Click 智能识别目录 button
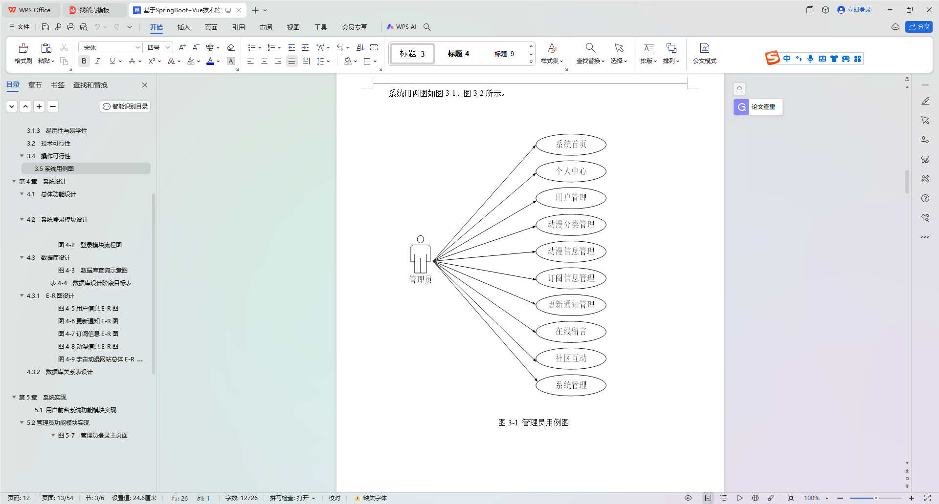939x504 pixels. [x=125, y=106]
